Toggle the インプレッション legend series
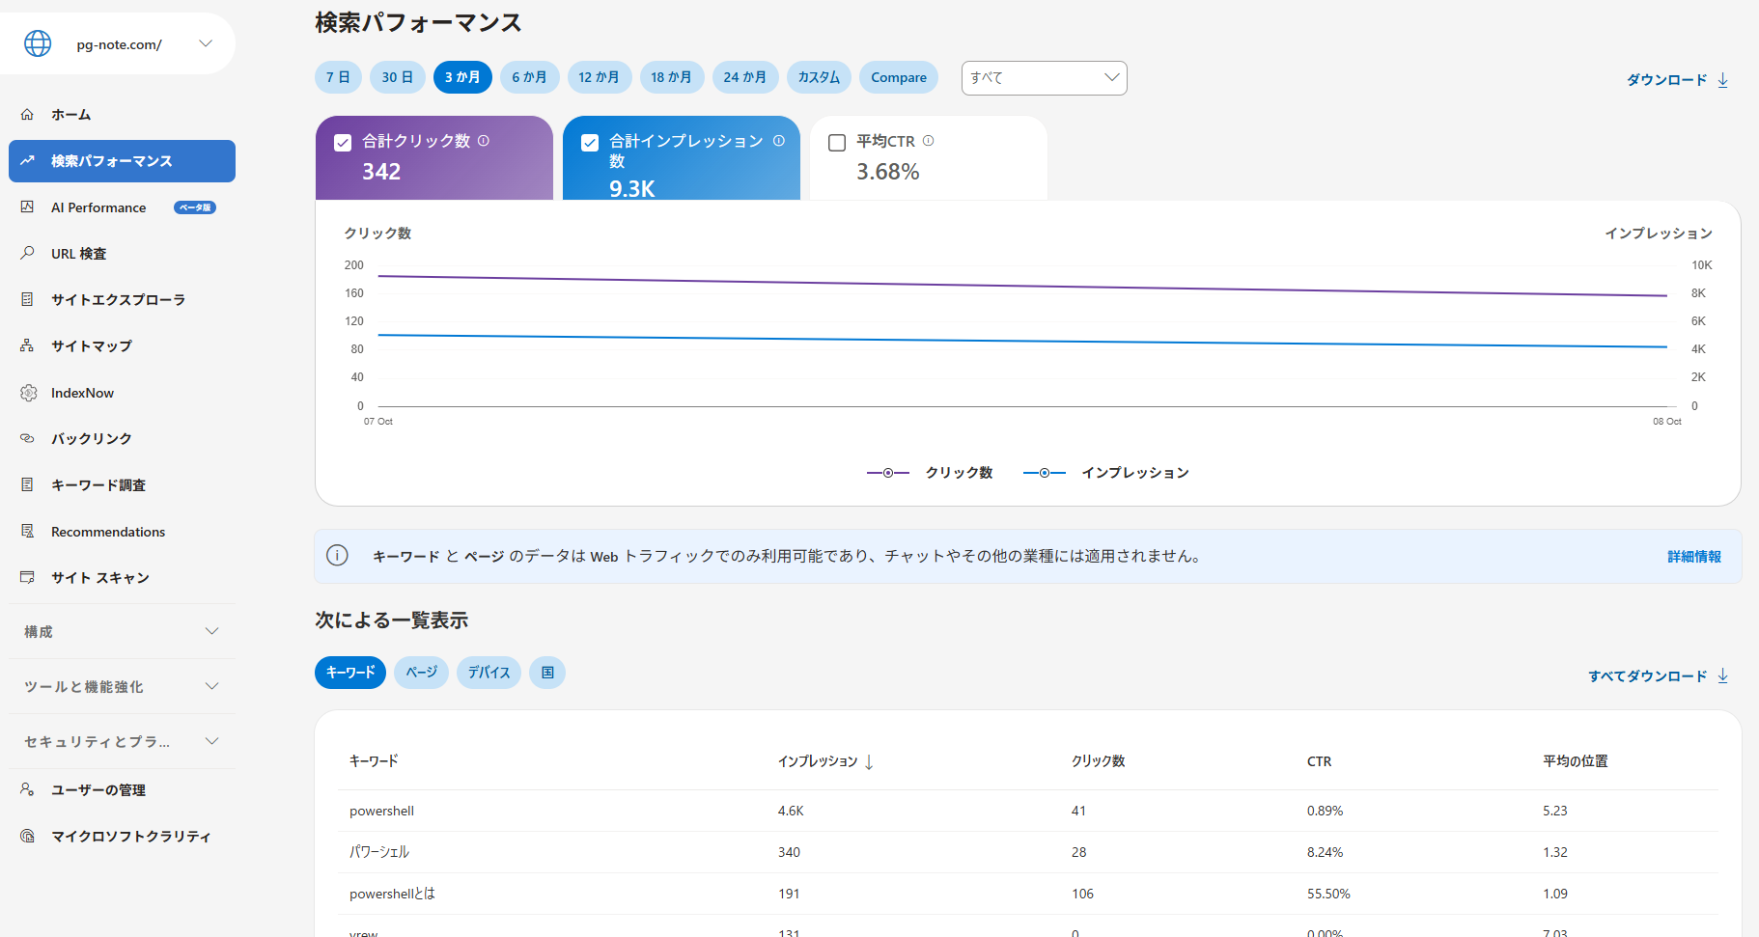Viewport: 1759px width, 937px height. point(1106,472)
